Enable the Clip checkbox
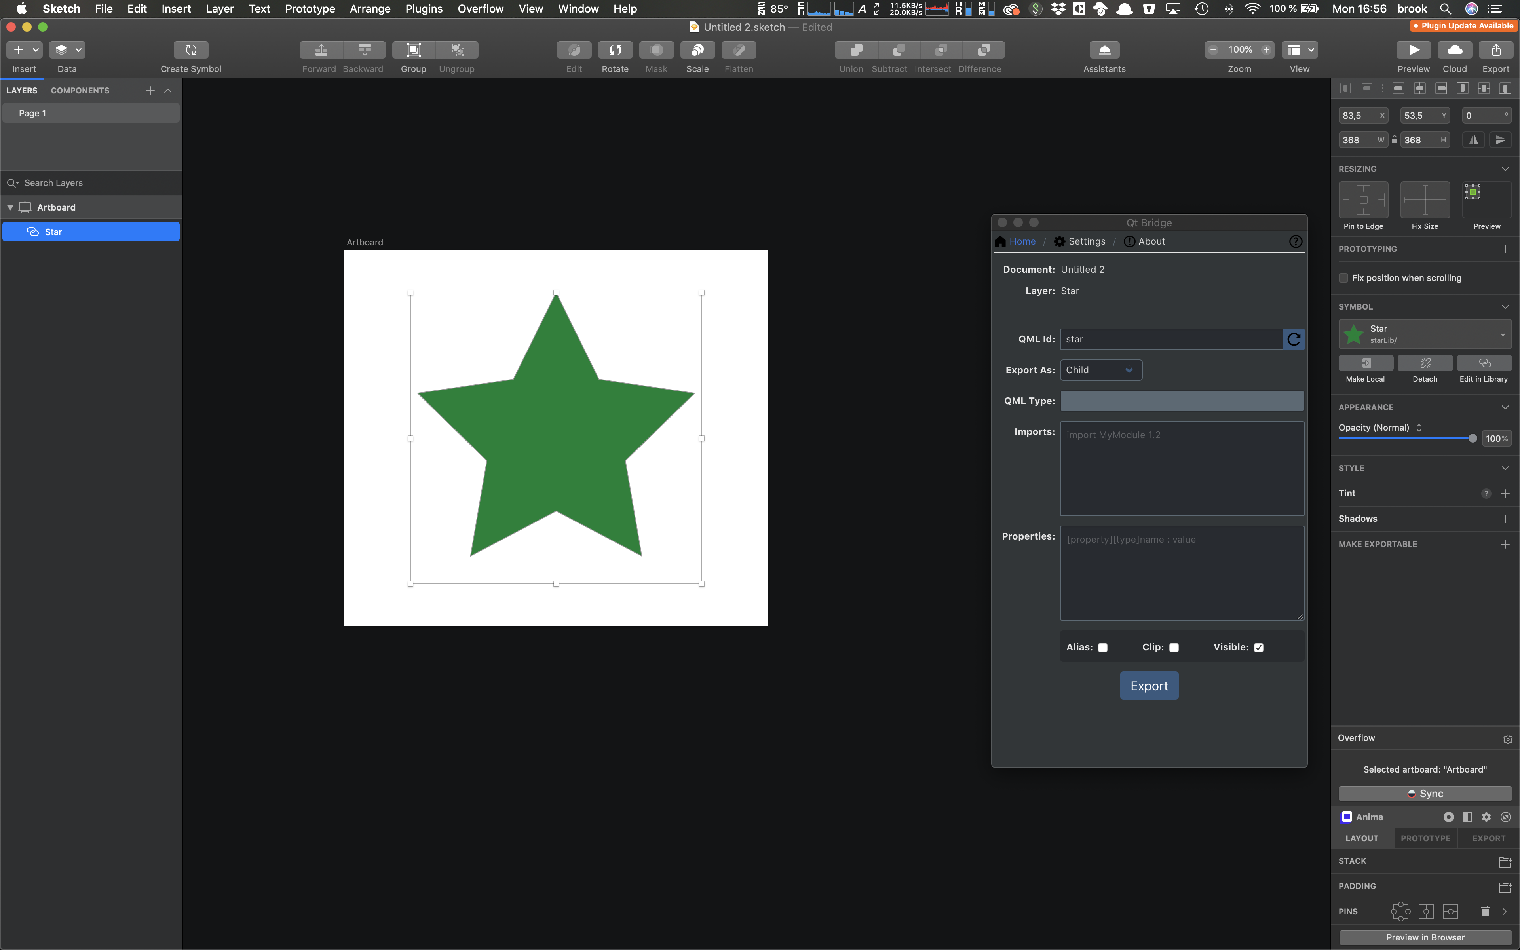 (1174, 648)
